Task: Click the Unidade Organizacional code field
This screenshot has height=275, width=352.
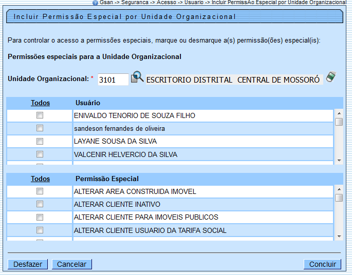Action: [x=113, y=80]
